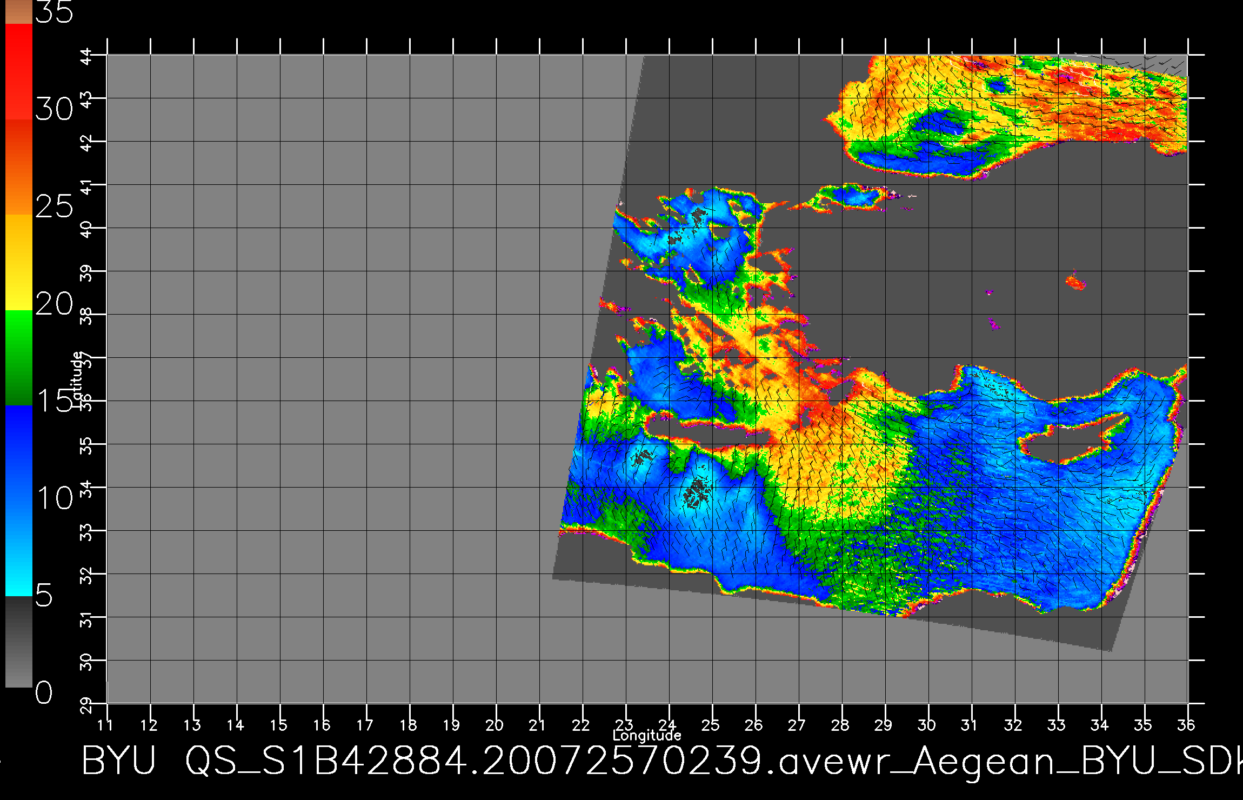The width and height of the screenshot is (1243, 800).
Task: Click longitude tick label 17
Action: pos(365,725)
